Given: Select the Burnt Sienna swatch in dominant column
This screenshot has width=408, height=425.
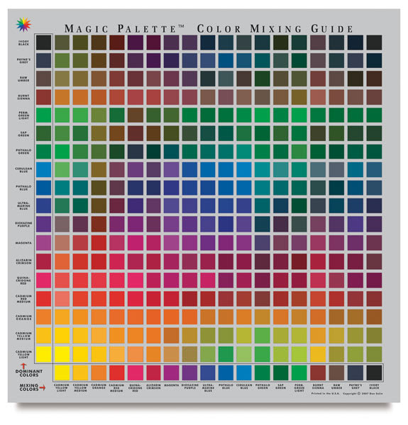Looking at the screenshot, I should [x=43, y=97].
